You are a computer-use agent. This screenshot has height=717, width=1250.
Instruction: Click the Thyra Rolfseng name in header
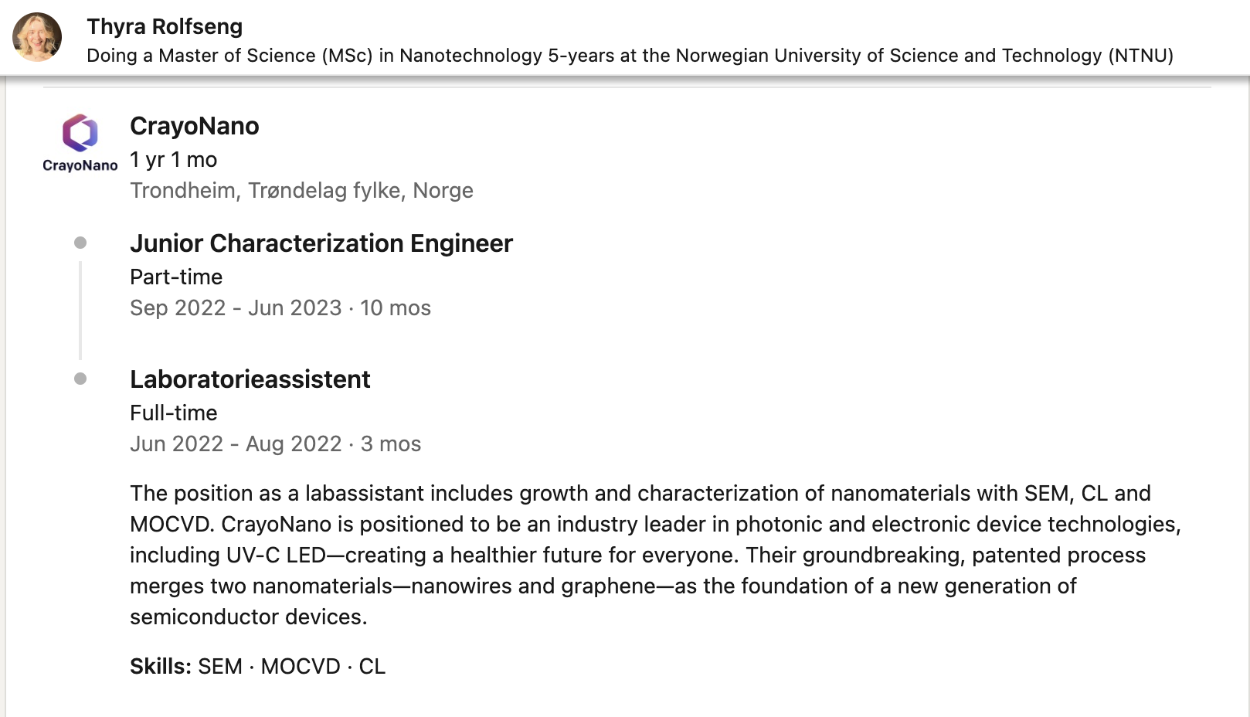pos(165,26)
